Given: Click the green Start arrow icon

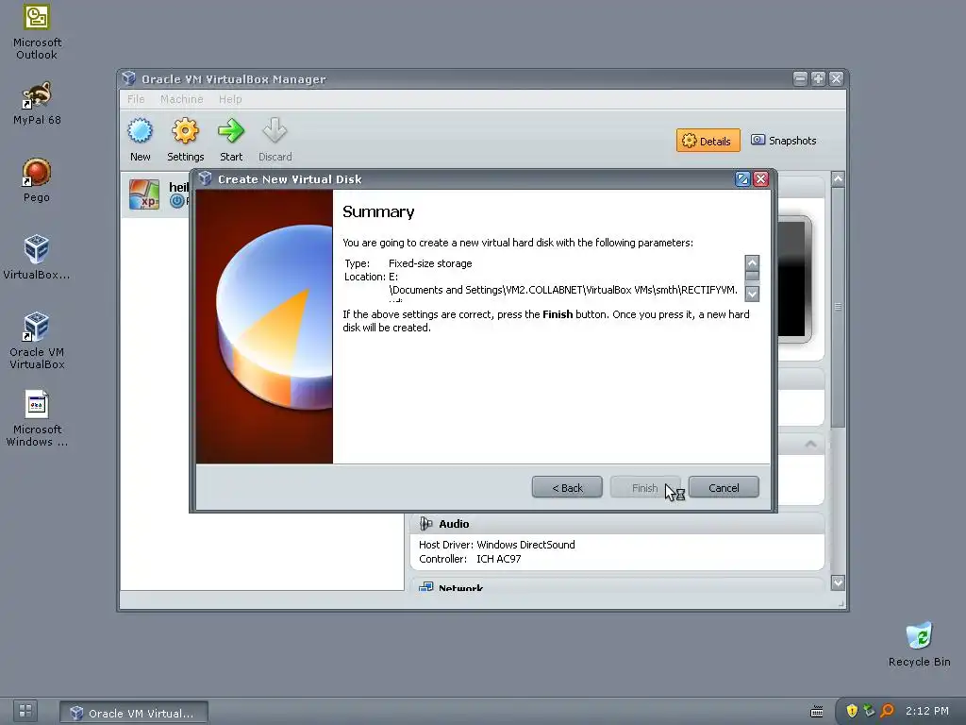Looking at the screenshot, I should [231, 130].
